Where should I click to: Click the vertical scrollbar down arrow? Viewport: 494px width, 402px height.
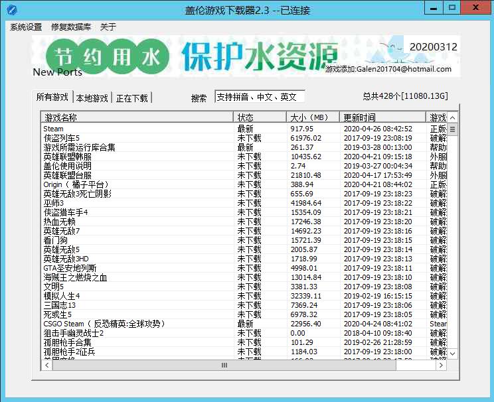[452, 354]
